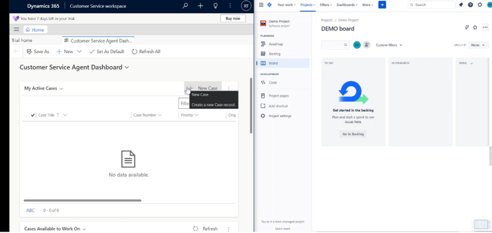Image resolution: width=492 pixels, height=233 pixels.
Task: Open the Jira settings gear icon
Action: tap(480, 5)
